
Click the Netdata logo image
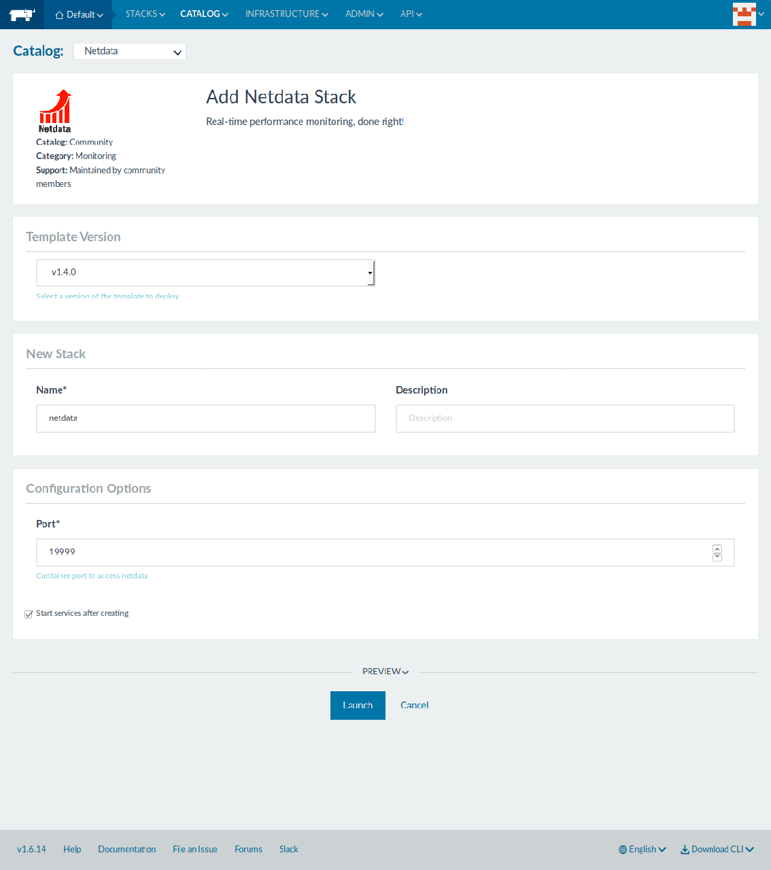click(54, 111)
